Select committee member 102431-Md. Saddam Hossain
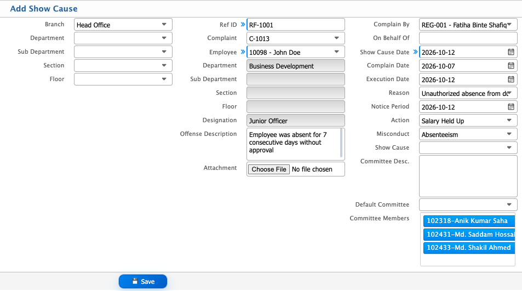The width and height of the screenshot is (522, 291). tap(469, 235)
